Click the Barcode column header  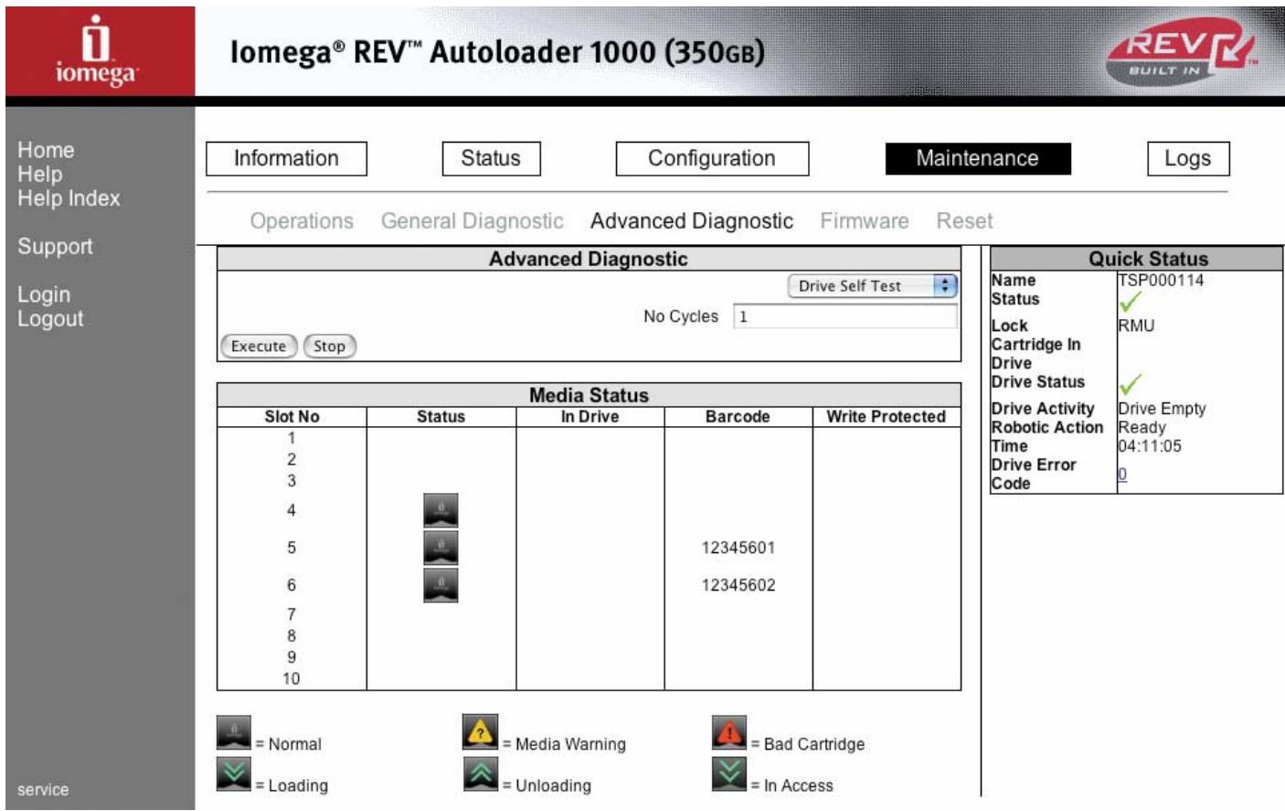click(x=738, y=417)
